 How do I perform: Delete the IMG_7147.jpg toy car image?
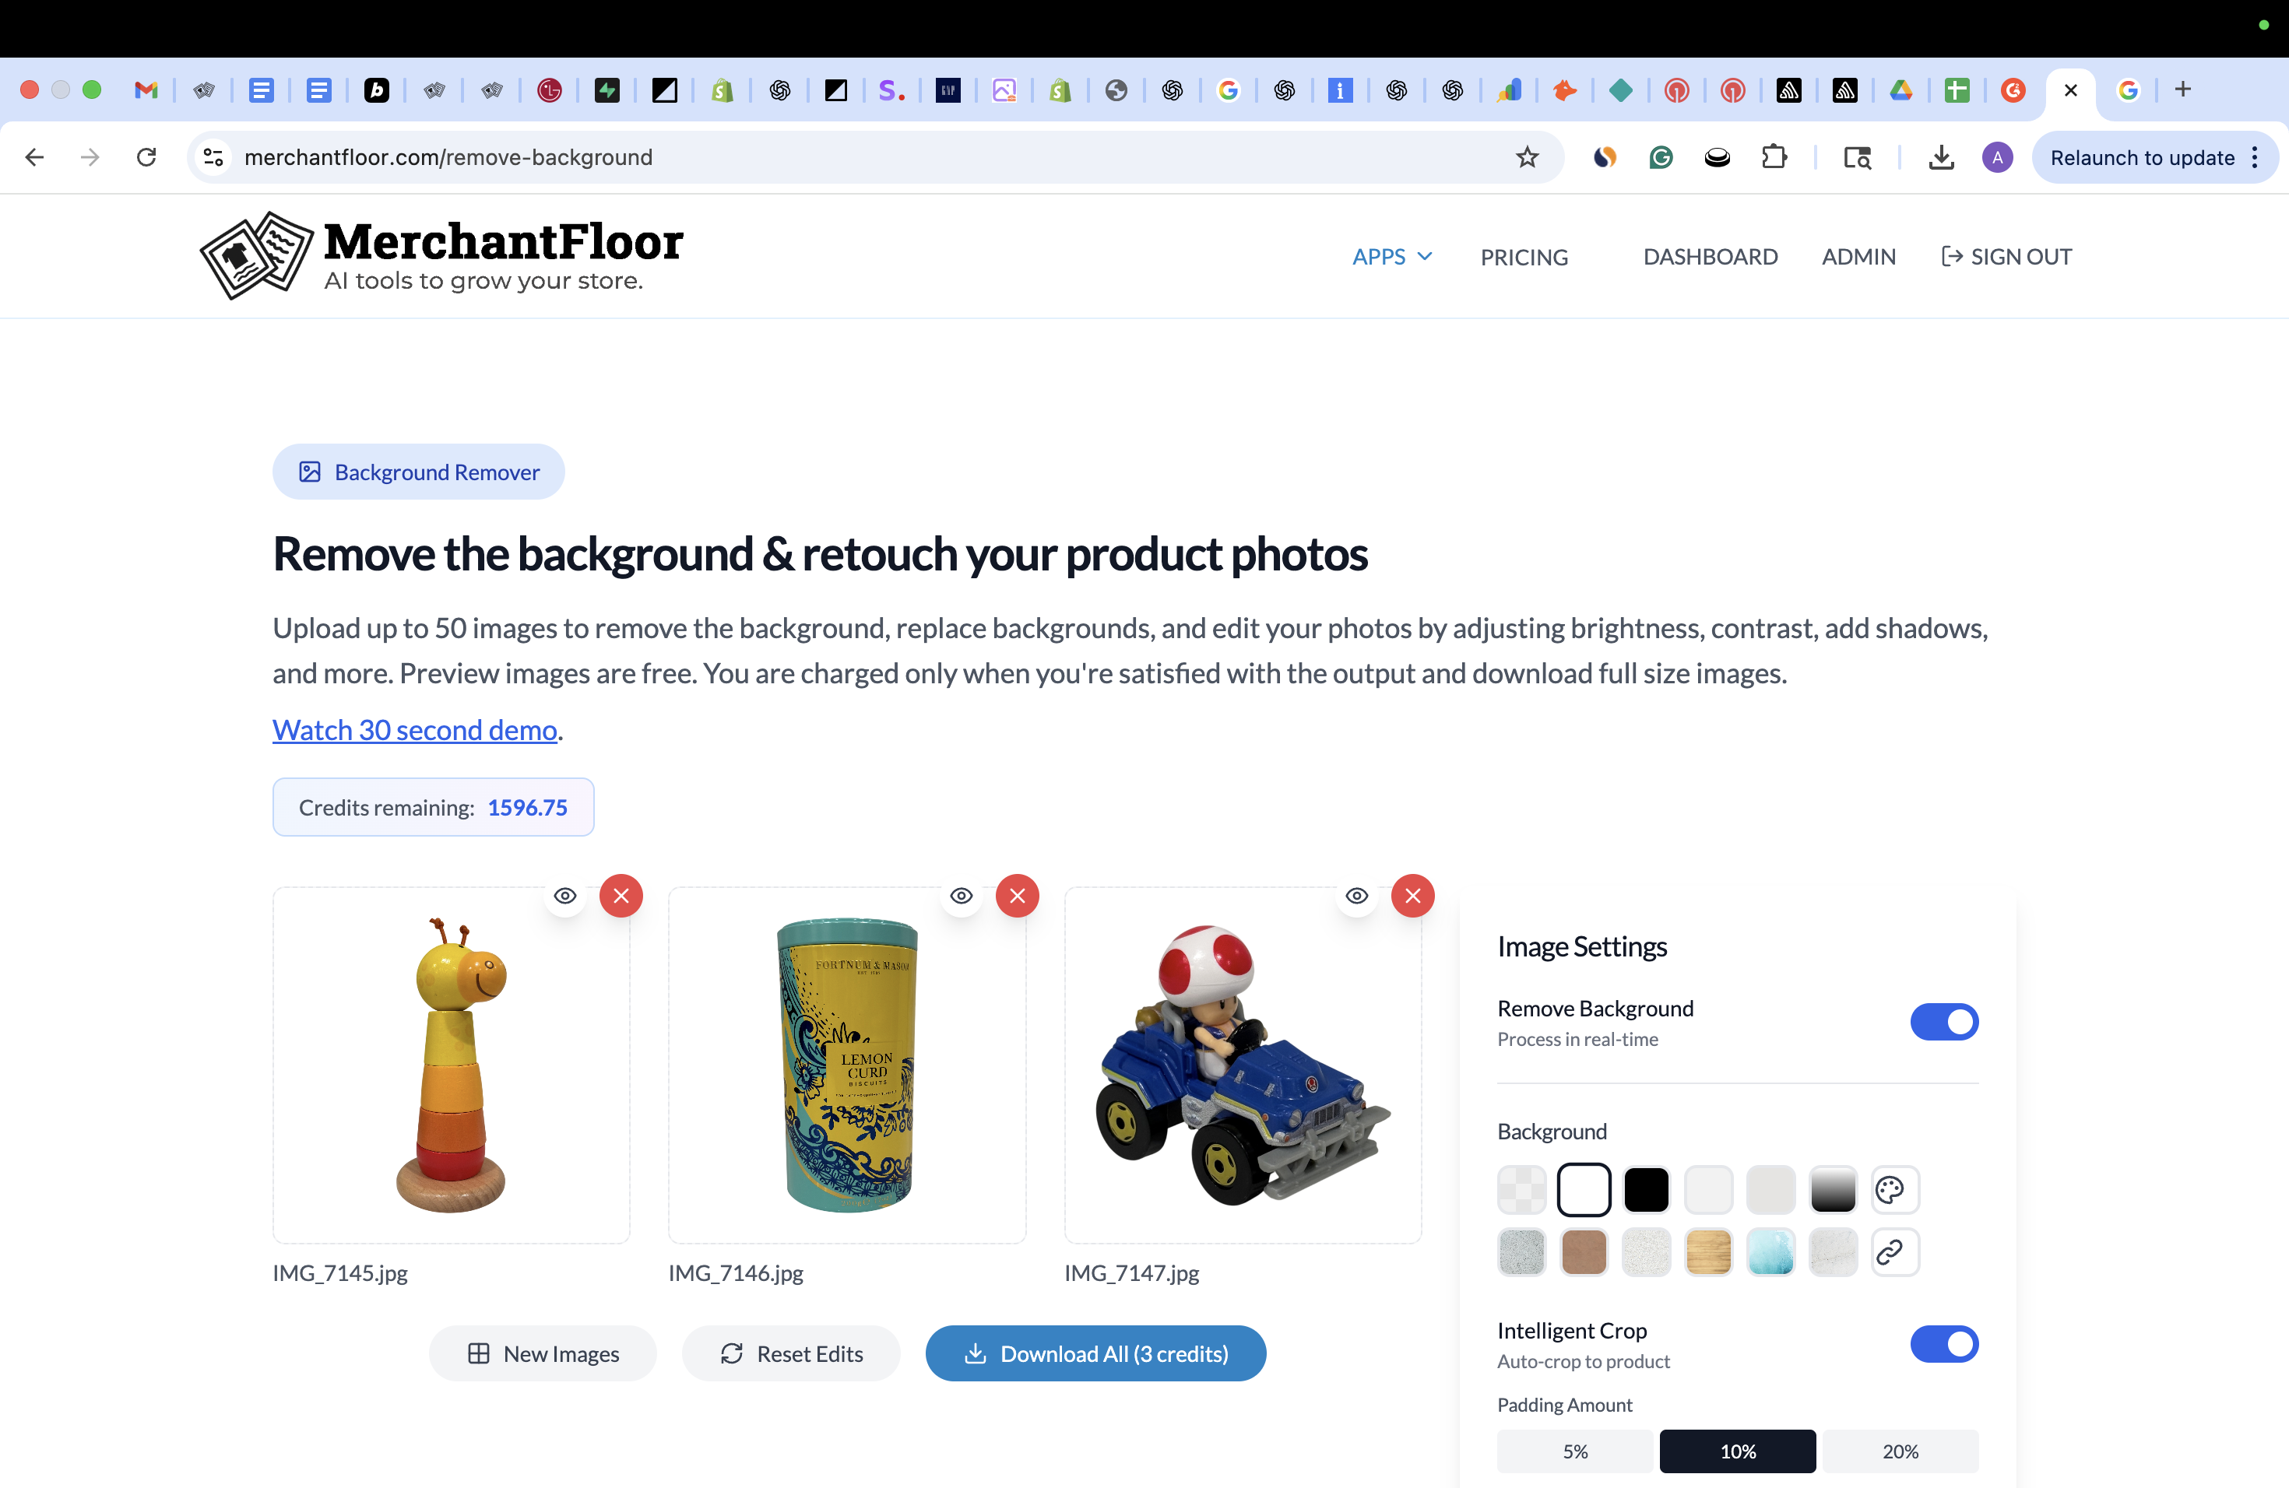click(1413, 896)
